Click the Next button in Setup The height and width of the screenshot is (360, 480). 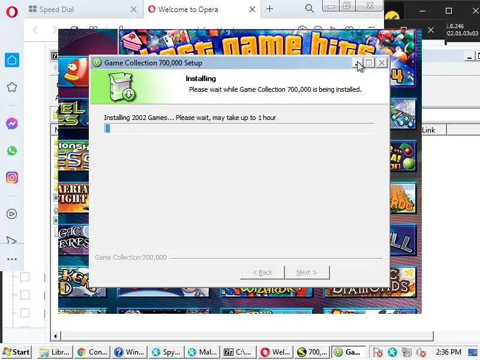307,272
